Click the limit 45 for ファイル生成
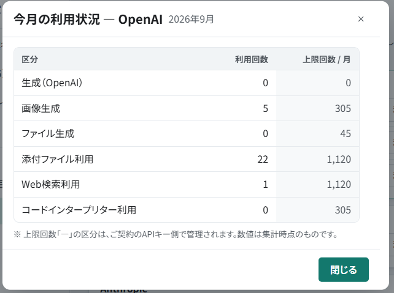This screenshot has height=293, width=394. coord(346,134)
